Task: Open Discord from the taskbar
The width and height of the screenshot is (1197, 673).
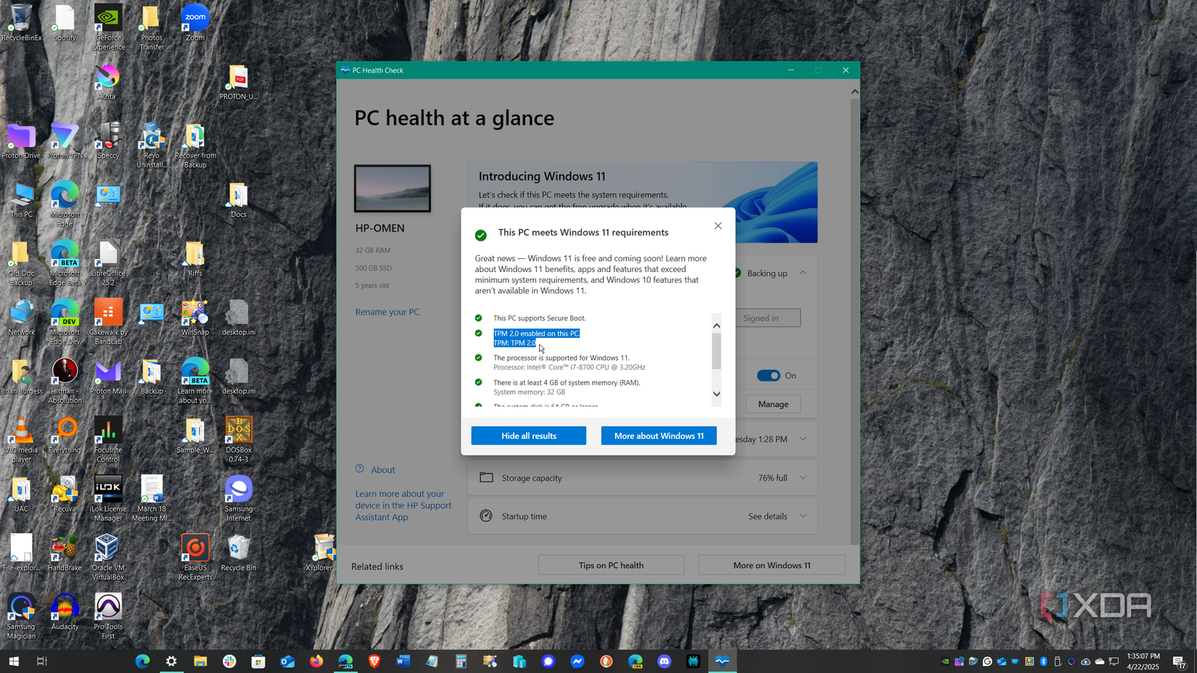Action: coord(664,661)
